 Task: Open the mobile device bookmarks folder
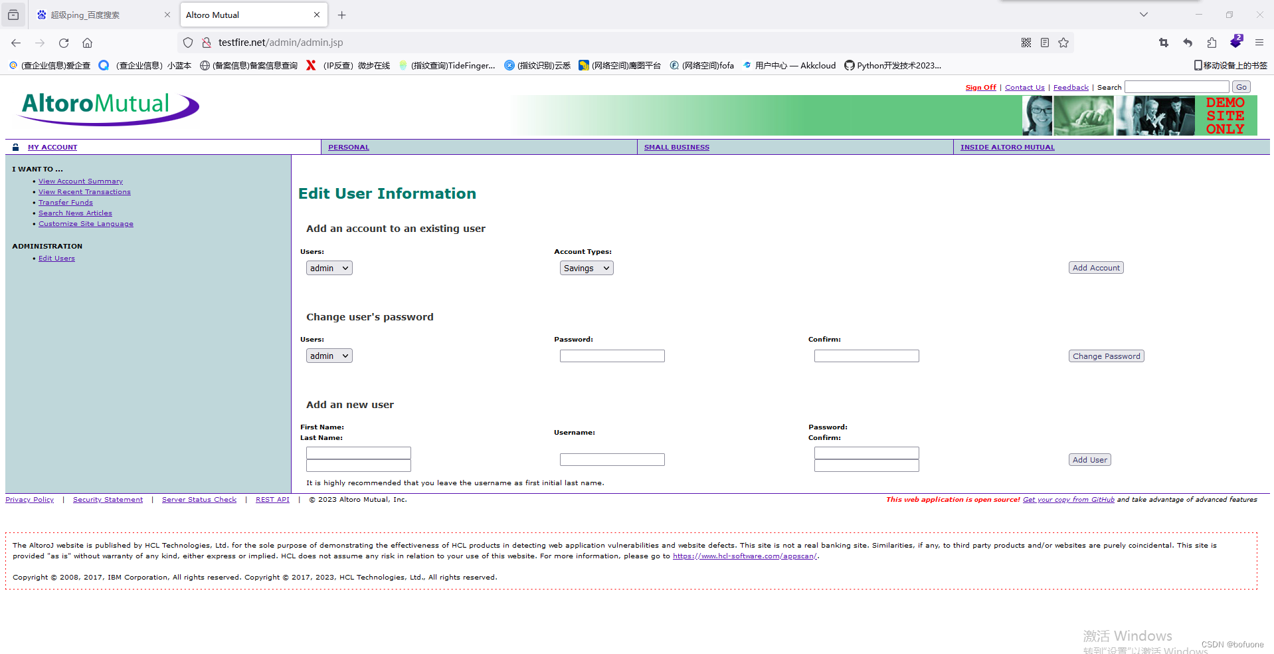[x=1231, y=65]
